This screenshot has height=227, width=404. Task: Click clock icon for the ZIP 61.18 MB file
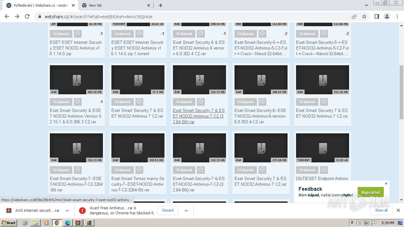(x=78, y=34)
